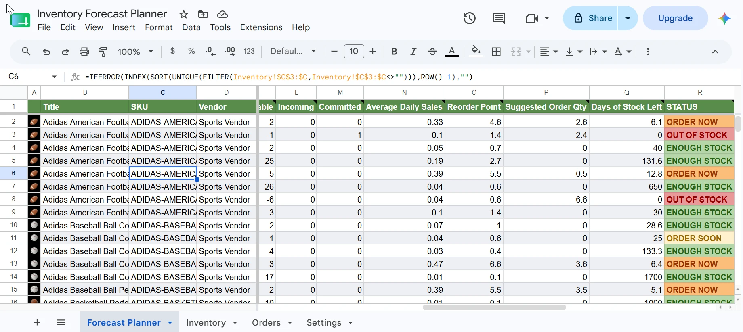Image resolution: width=743 pixels, height=332 pixels.
Task: Open the Data menu
Action: (x=191, y=27)
